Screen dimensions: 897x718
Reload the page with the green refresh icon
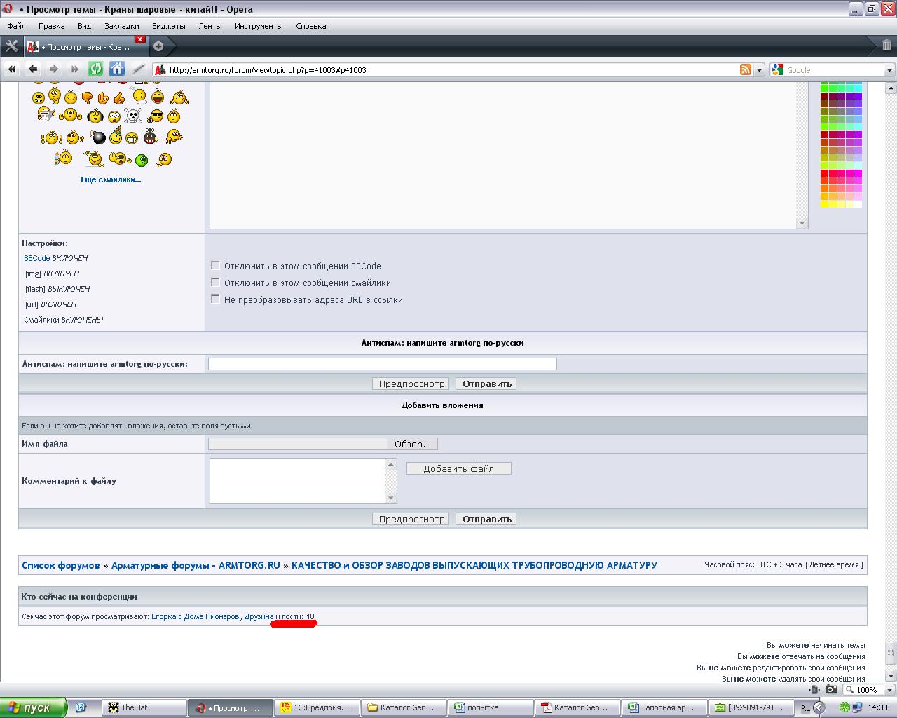(x=96, y=69)
